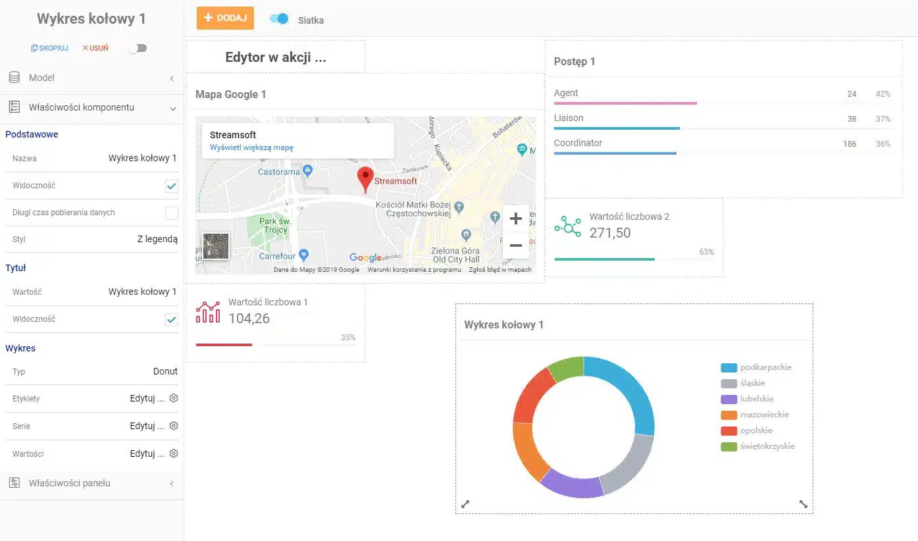Expand the Model section chevron

(x=172, y=78)
